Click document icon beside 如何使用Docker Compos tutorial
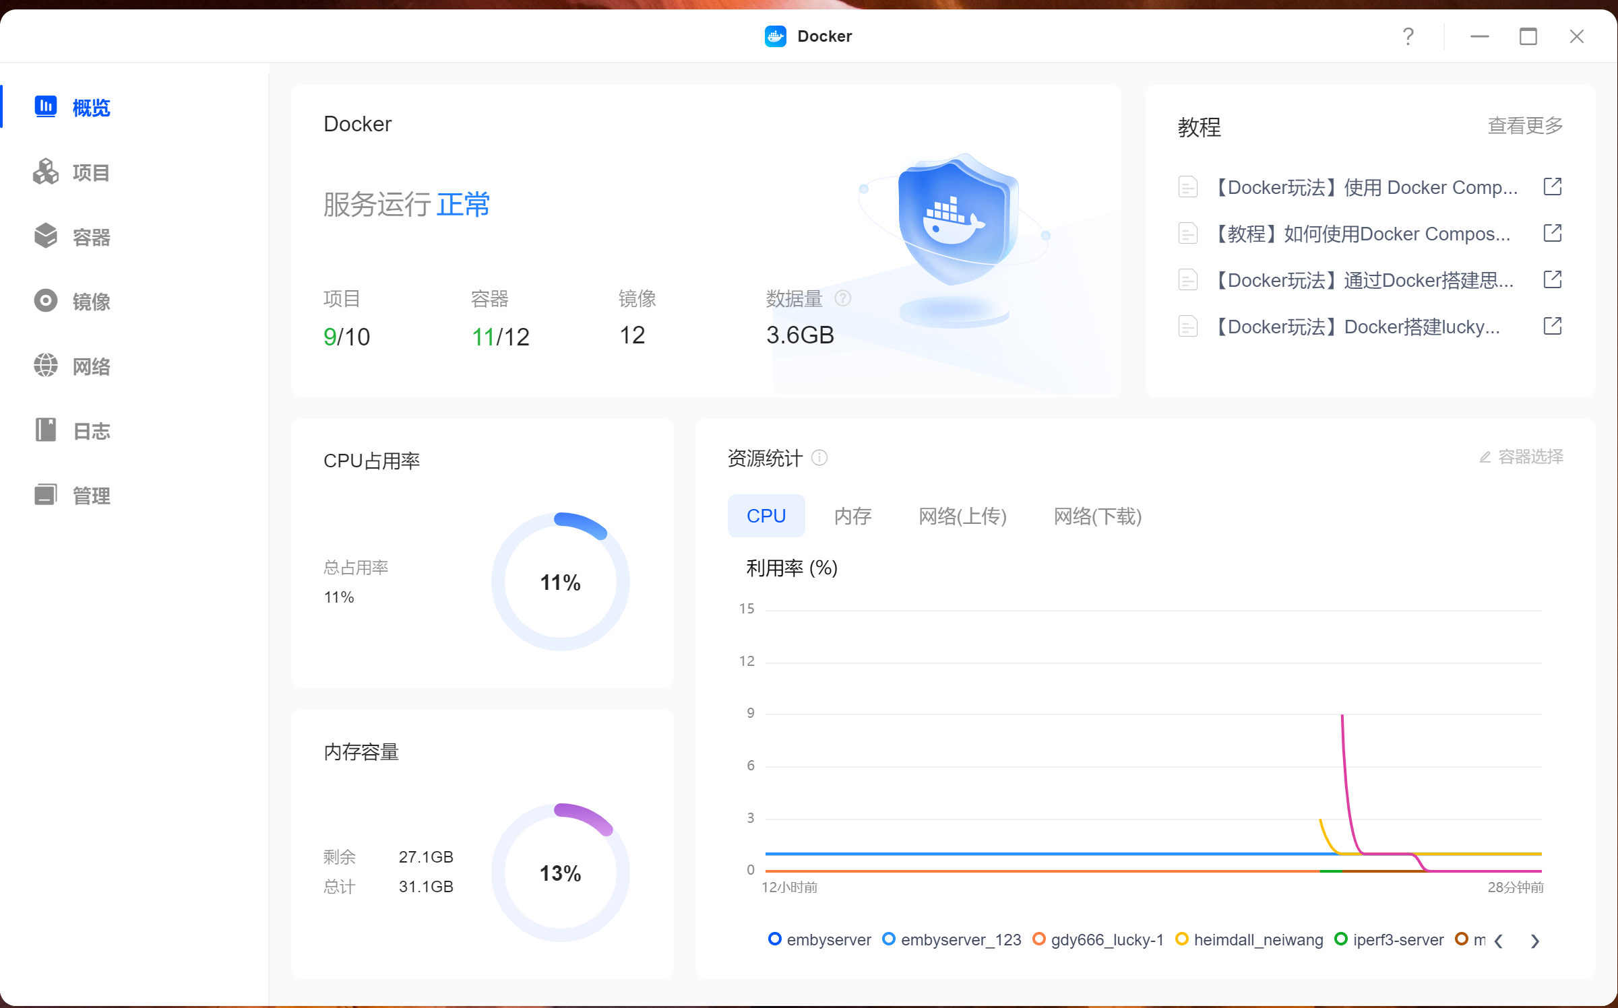This screenshot has height=1008, width=1618. 1187,233
